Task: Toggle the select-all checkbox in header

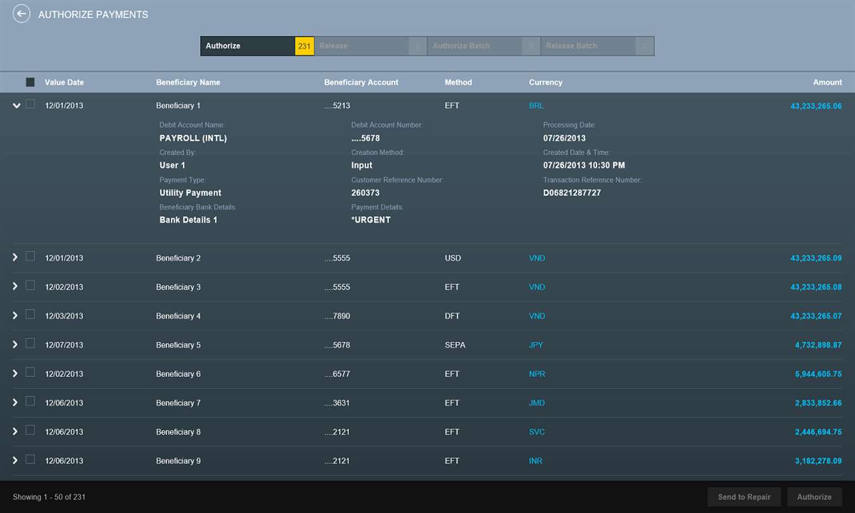Action: pos(30,82)
